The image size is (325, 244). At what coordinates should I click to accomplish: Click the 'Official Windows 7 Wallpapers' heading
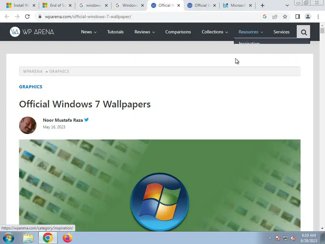pos(85,104)
